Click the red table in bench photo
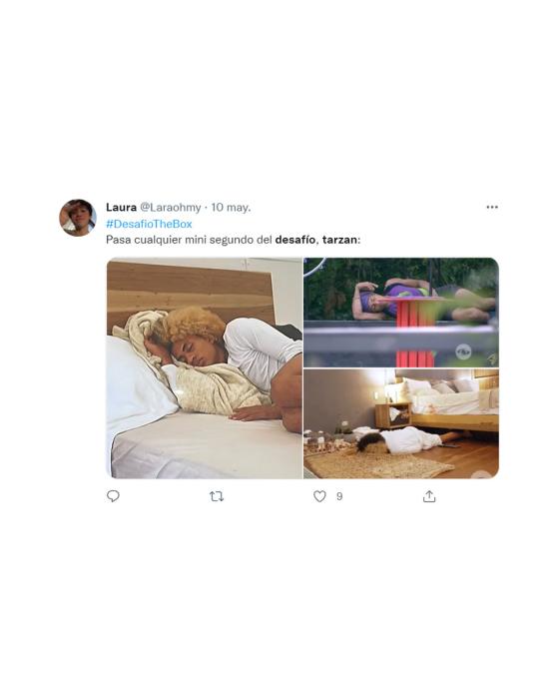 tap(414, 330)
